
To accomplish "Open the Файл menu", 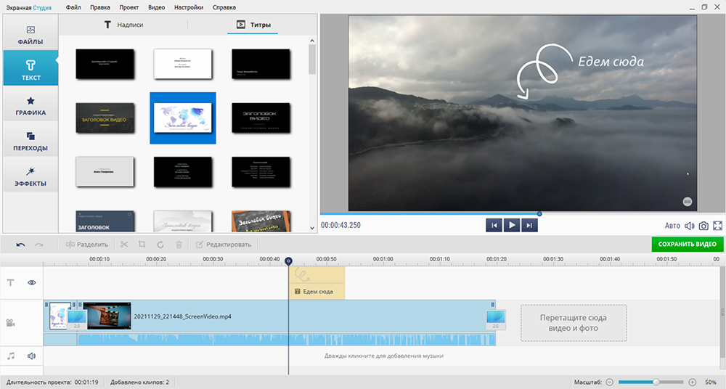I will (x=73, y=7).
